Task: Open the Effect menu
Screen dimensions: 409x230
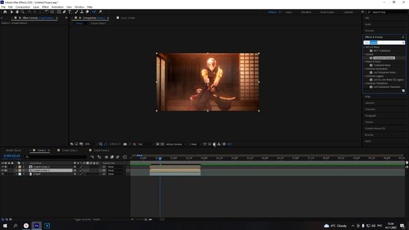Action: (x=45, y=7)
